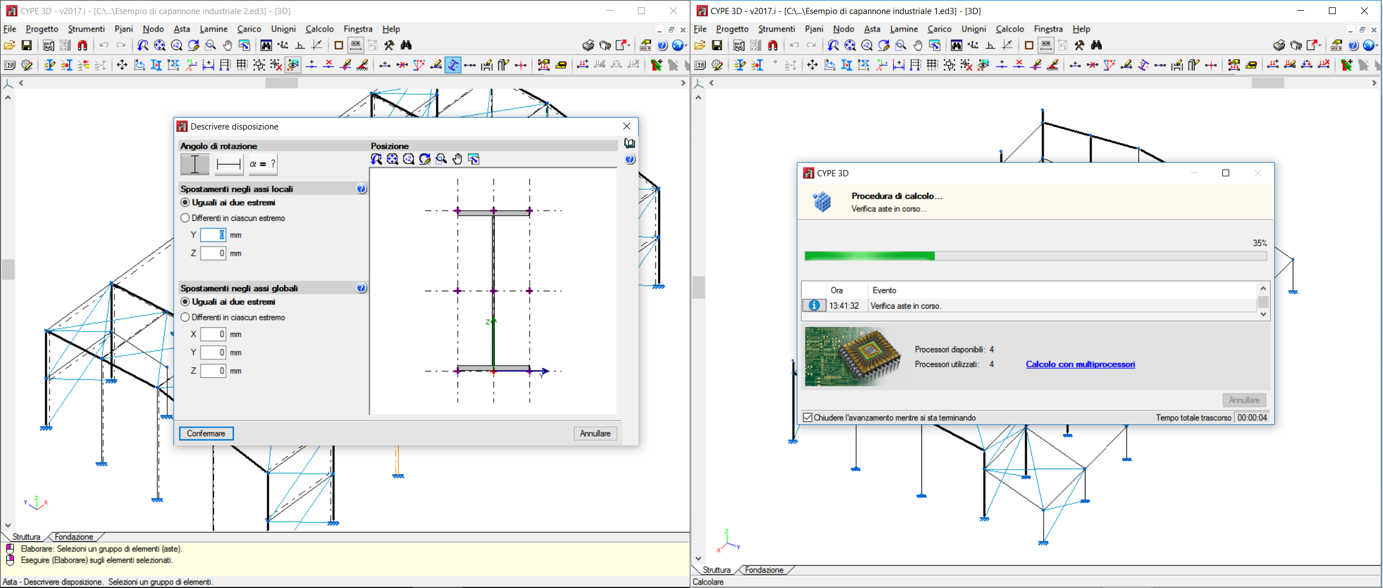Switch to Fondazione tab in right window

point(764,570)
